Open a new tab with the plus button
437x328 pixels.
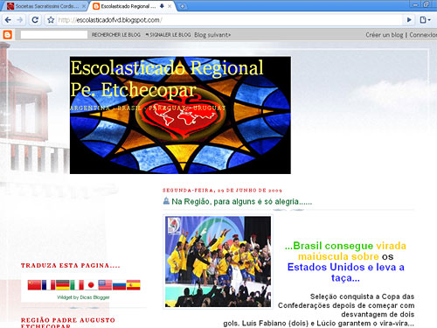pos(182,6)
